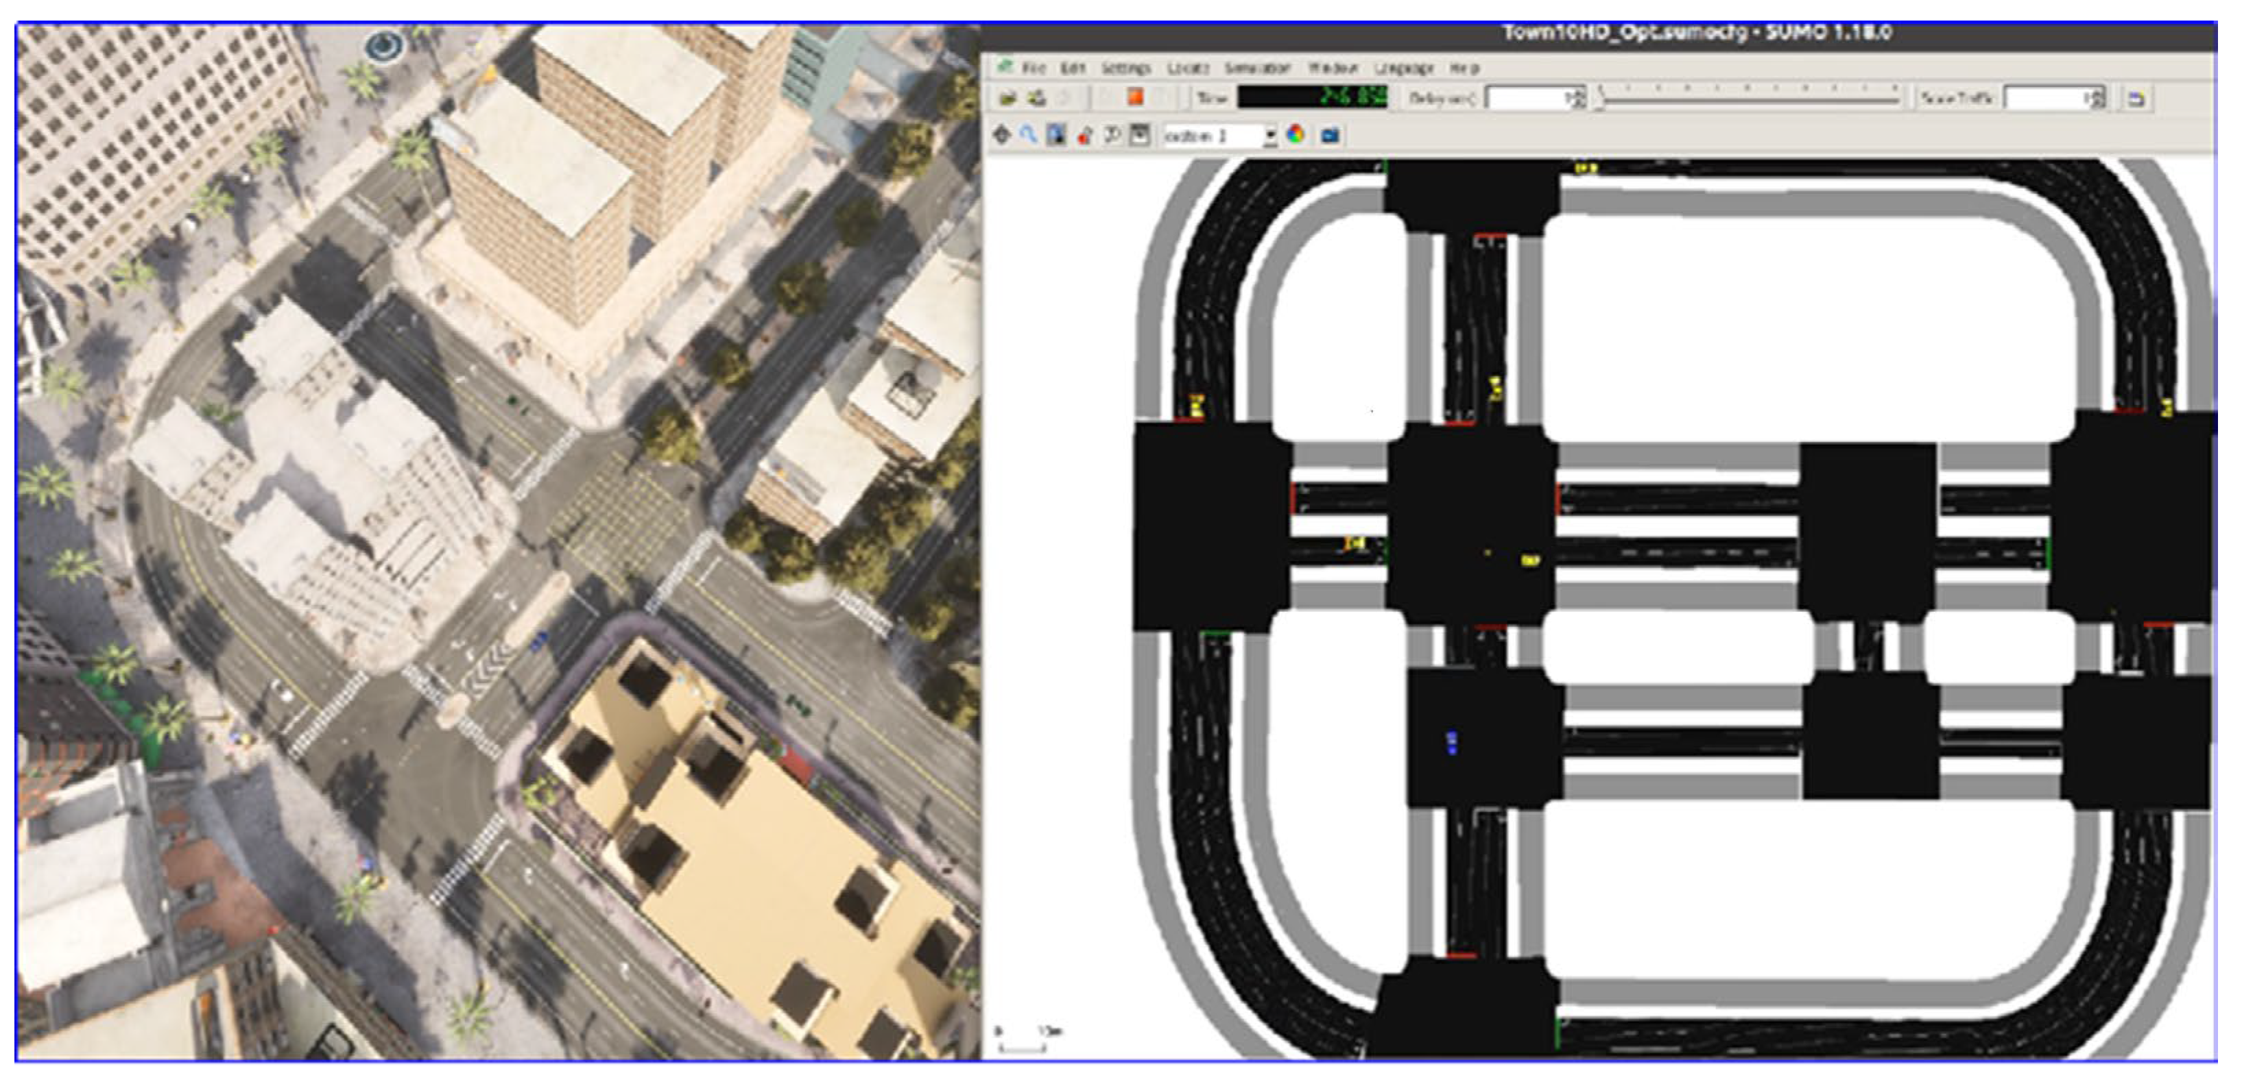The width and height of the screenshot is (2242, 1082).
Task: Open the Settings menu
Action: [1125, 68]
